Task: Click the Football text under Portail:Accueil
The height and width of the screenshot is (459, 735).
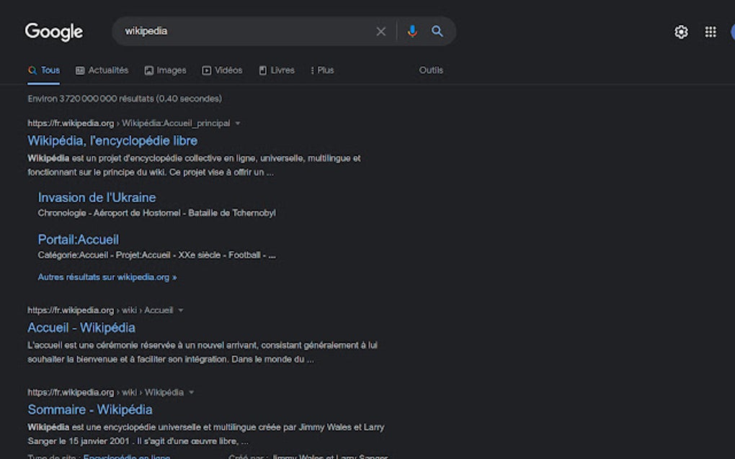Action: (x=244, y=255)
